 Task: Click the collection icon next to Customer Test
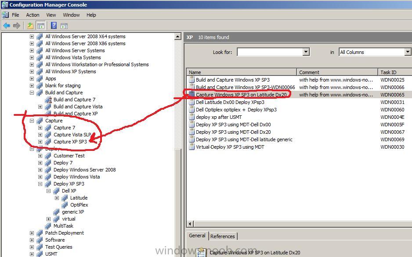pos(48,156)
